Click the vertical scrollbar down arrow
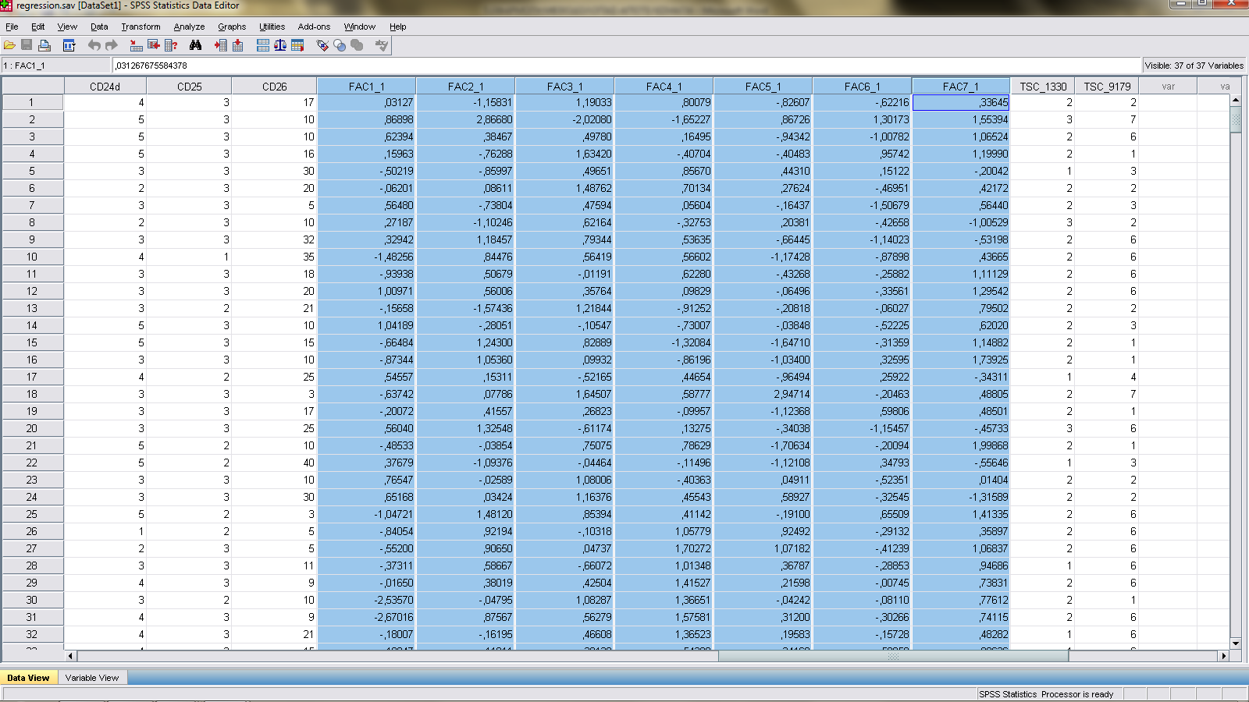 click(1235, 643)
